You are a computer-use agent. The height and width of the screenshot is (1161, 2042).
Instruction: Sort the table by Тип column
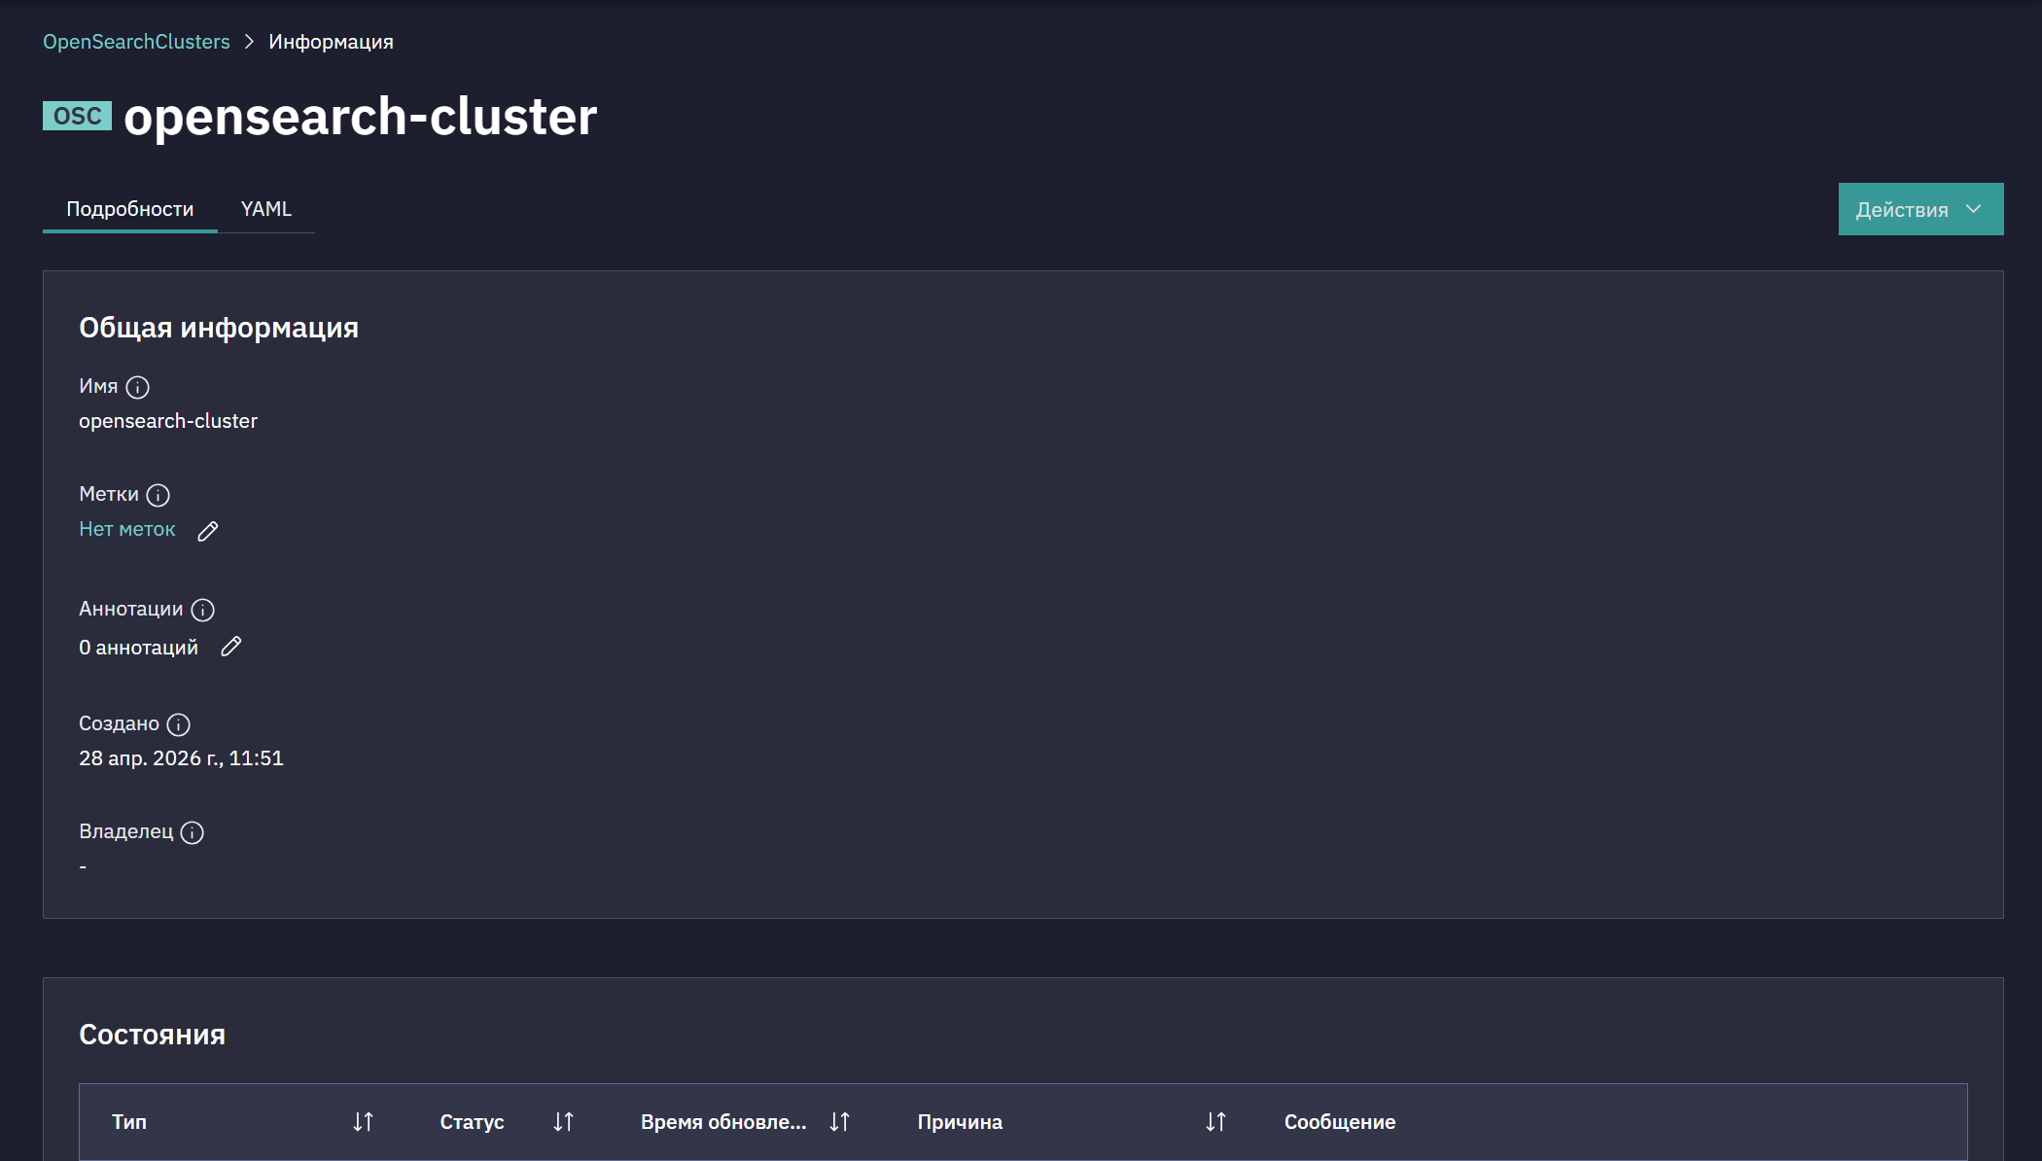click(x=363, y=1122)
